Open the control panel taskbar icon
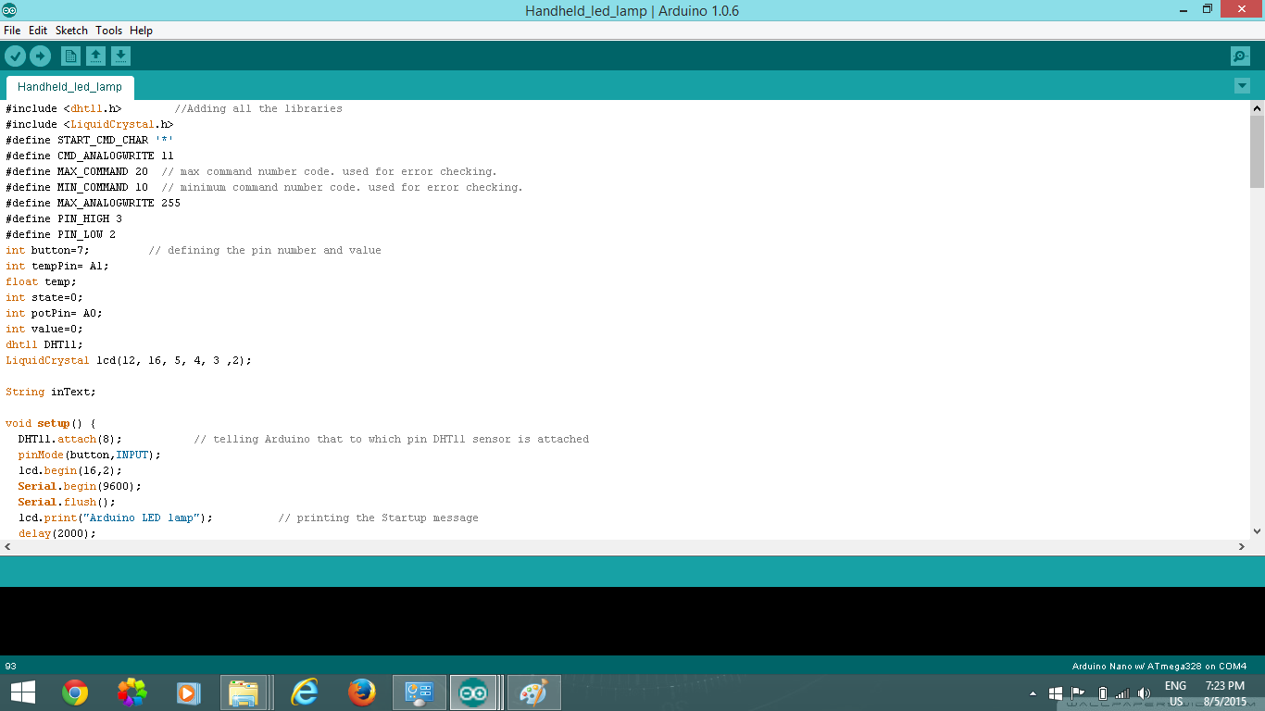The width and height of the screenshot is (1265, 711). pyautogui.click(x=420, y=692)
